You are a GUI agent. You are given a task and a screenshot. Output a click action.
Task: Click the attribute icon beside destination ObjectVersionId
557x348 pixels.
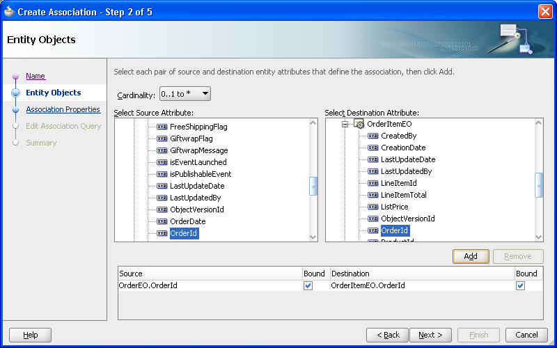point(373,219)
